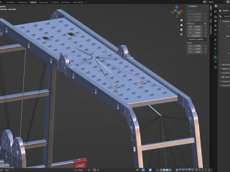Switch to the Video Editing workspace tab
The image size is (230, 172).
78,2
